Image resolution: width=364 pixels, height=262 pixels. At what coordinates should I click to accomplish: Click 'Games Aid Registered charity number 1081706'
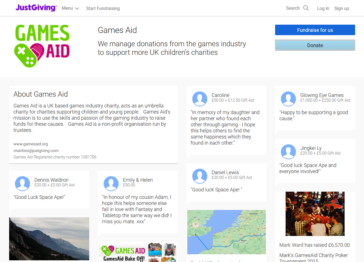point(55,157)
